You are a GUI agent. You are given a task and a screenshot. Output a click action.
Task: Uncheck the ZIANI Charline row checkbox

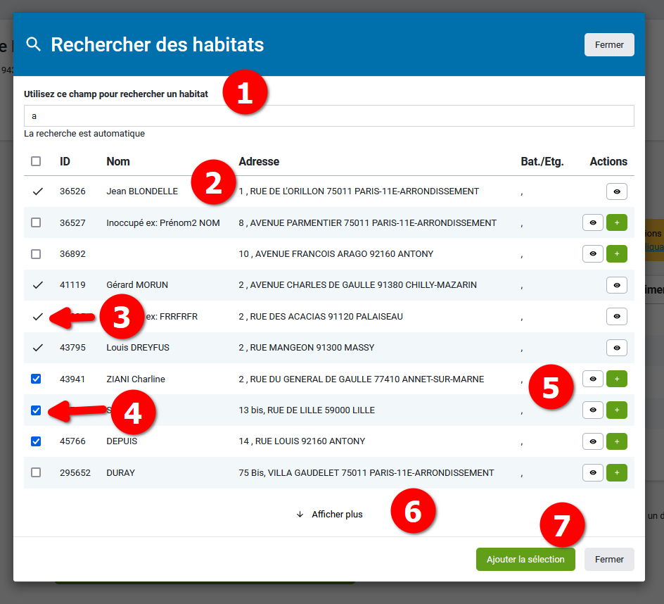coord(36,379)
